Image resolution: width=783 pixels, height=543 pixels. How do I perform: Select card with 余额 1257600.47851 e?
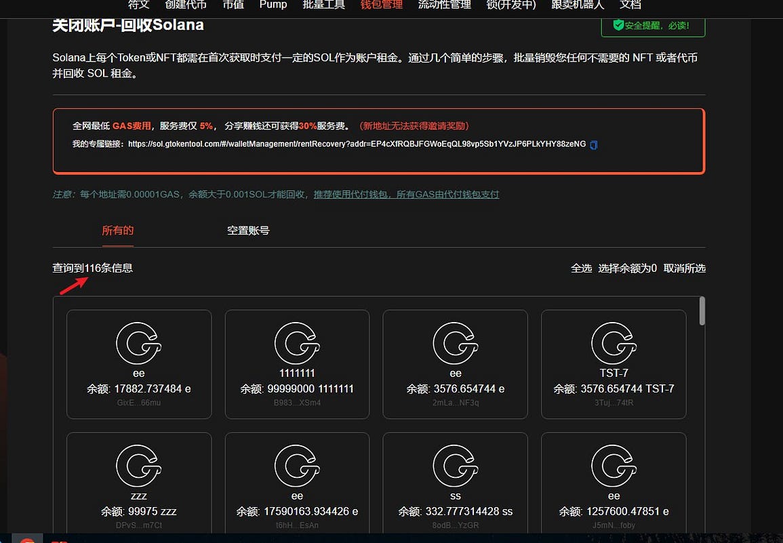614,483
